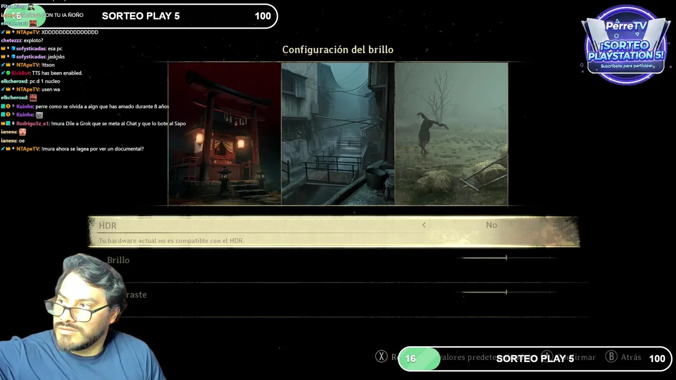Click the Rodrigu3z_a1 username in chat
Viewport: 676px width, 380px height.
33,123
